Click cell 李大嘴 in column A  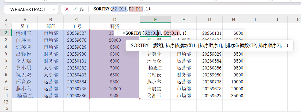click(25, 61)
